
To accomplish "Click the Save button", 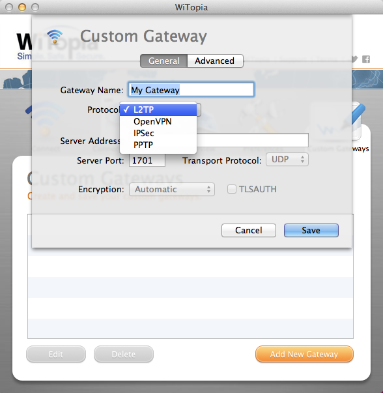I will 311,230.
